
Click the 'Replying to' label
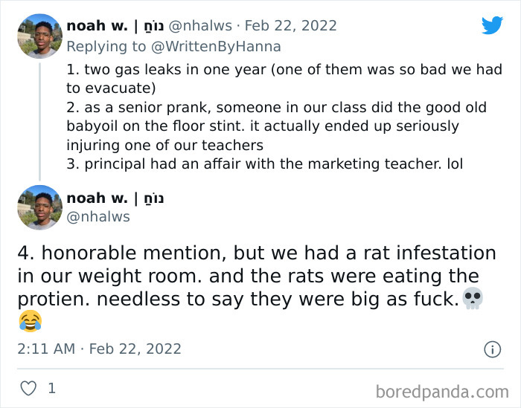(x=107, y=47)
